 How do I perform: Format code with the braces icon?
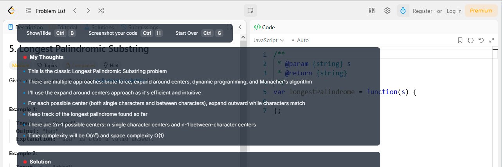point(471,40)
